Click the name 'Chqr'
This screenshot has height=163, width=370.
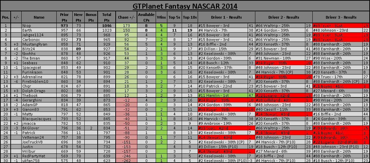pos(39,86)
